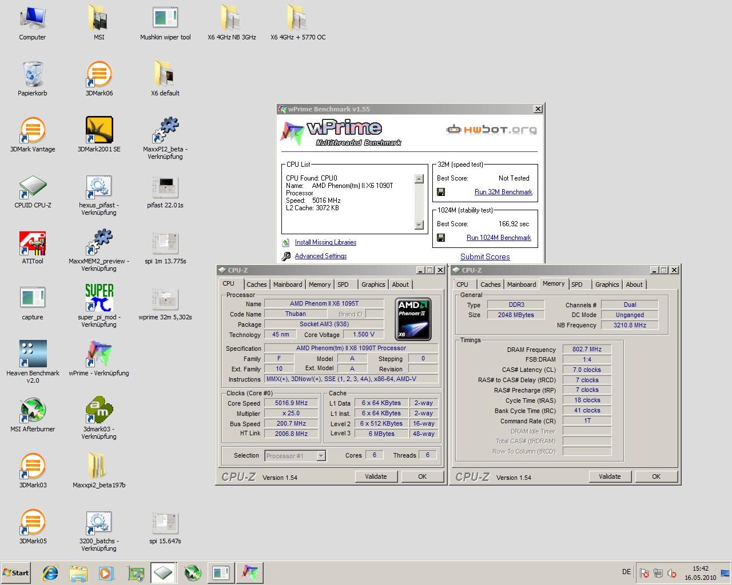
Task: Open Advanced Settings in wPrime
Action: point(321,256)
